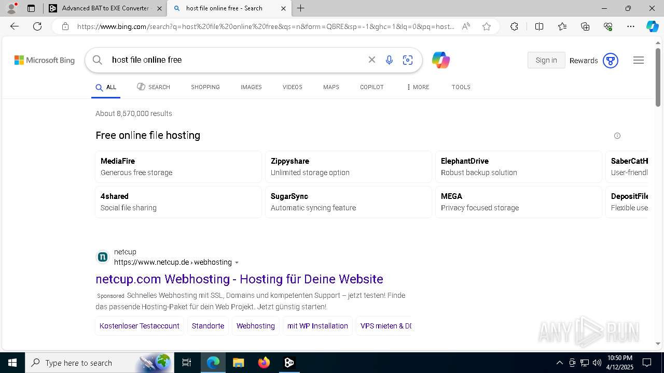The height and width of the screenshot is (373, 664).
Task: Open netcup.com Webhosting result link
Action: 239,279
